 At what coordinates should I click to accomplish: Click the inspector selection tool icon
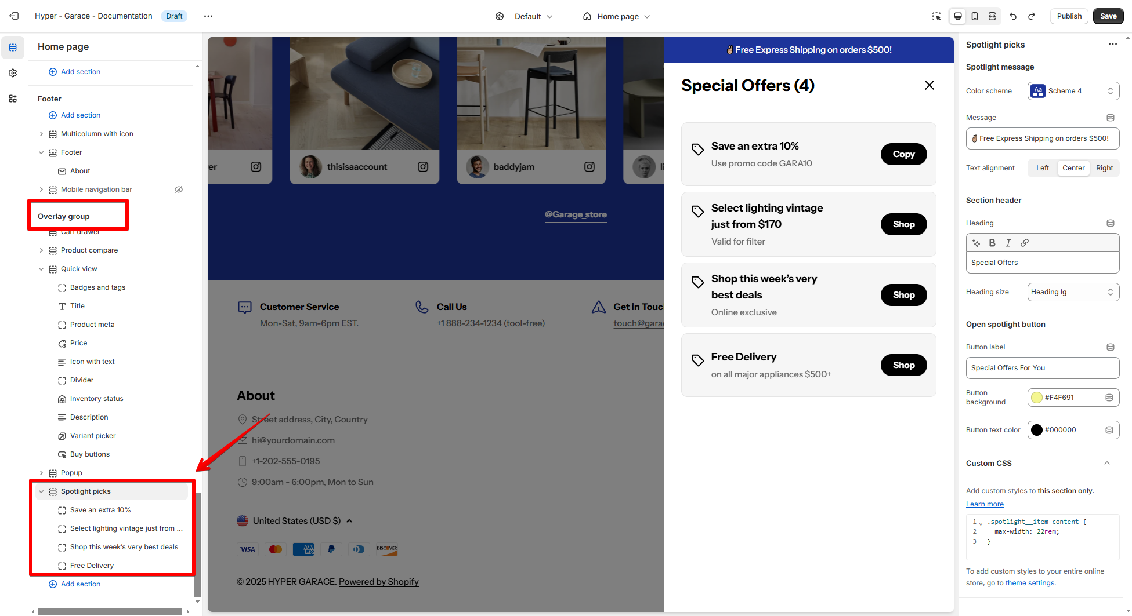click(936, 16)
